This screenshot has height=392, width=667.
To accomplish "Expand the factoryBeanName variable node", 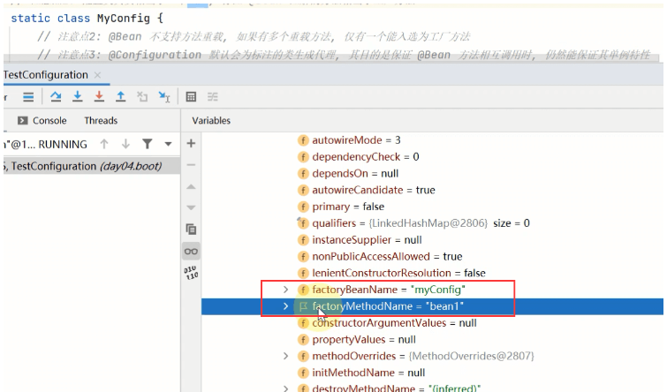I will (286, 290).
